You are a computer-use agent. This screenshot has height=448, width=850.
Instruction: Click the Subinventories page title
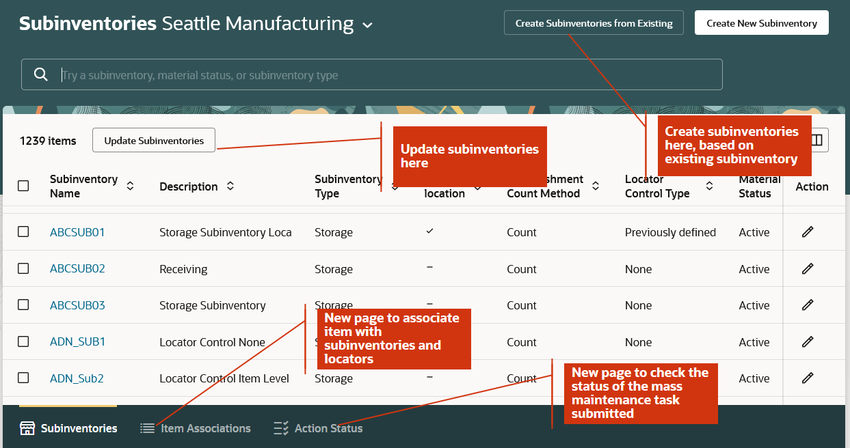(88, 23)
